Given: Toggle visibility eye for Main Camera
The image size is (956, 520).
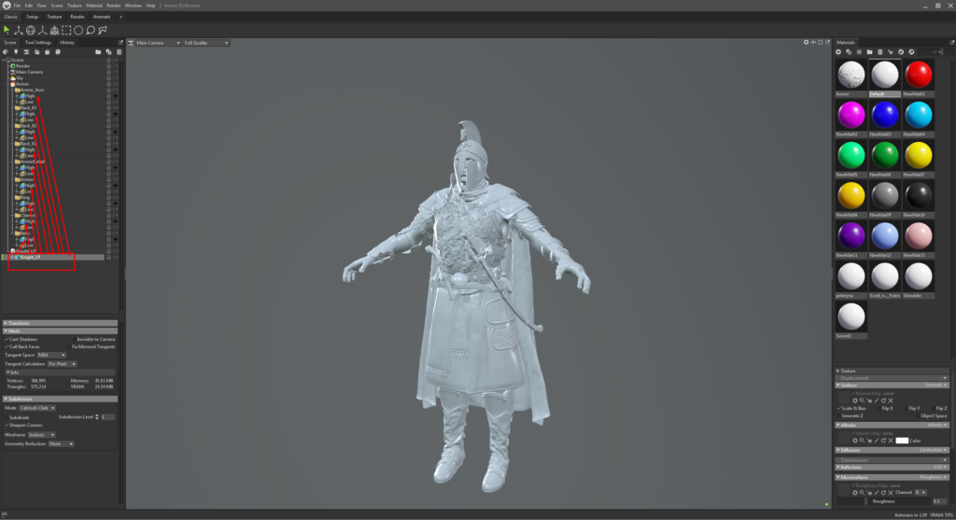Looking at the screenshot, I should pos(115,72).
